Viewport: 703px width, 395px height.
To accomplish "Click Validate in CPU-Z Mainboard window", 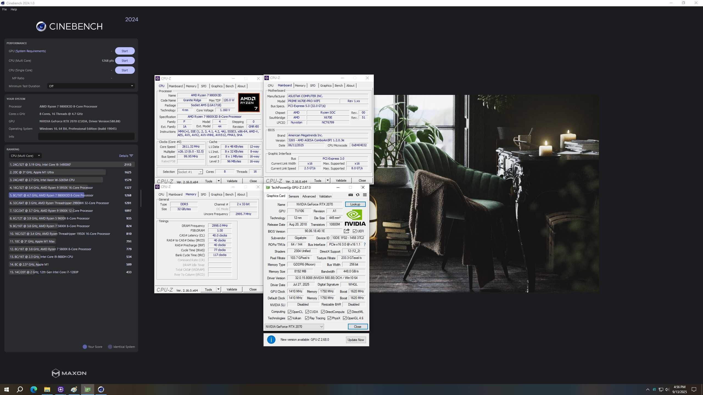I will click(x=341, y=180).
